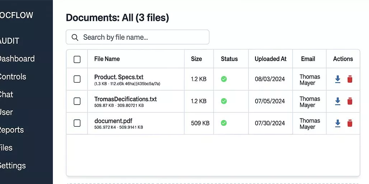
Task: Open Settings from the left navigation
Action: coord(13,166)
